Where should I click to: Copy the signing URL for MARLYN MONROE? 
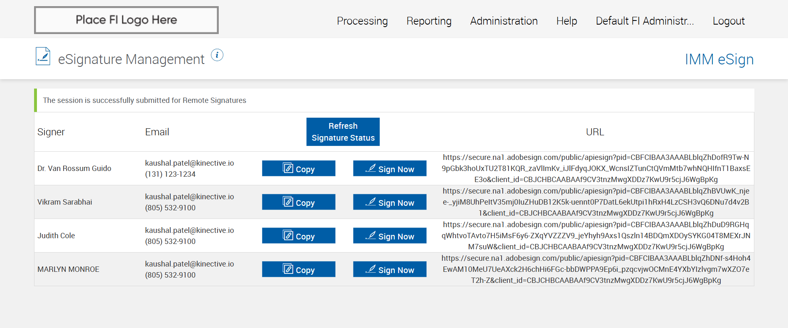[298, 269]
